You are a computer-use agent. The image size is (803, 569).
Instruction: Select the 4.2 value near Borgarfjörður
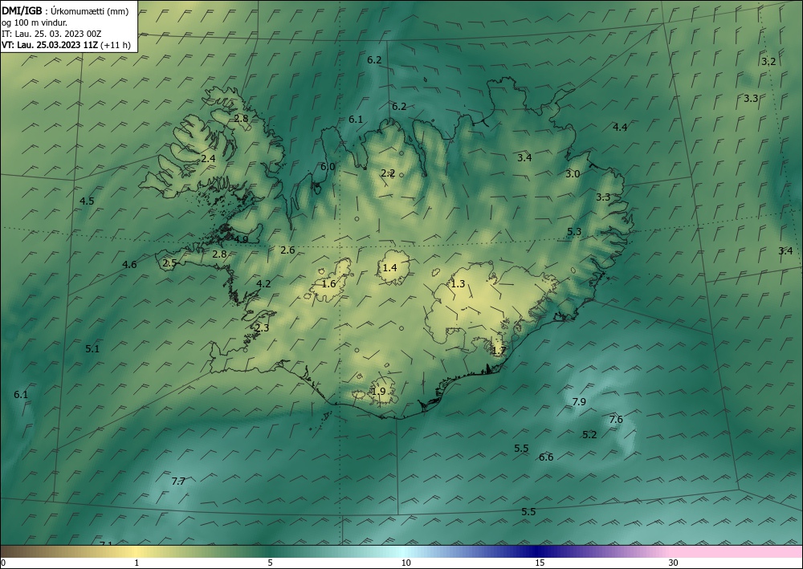[x=263, y=284]
